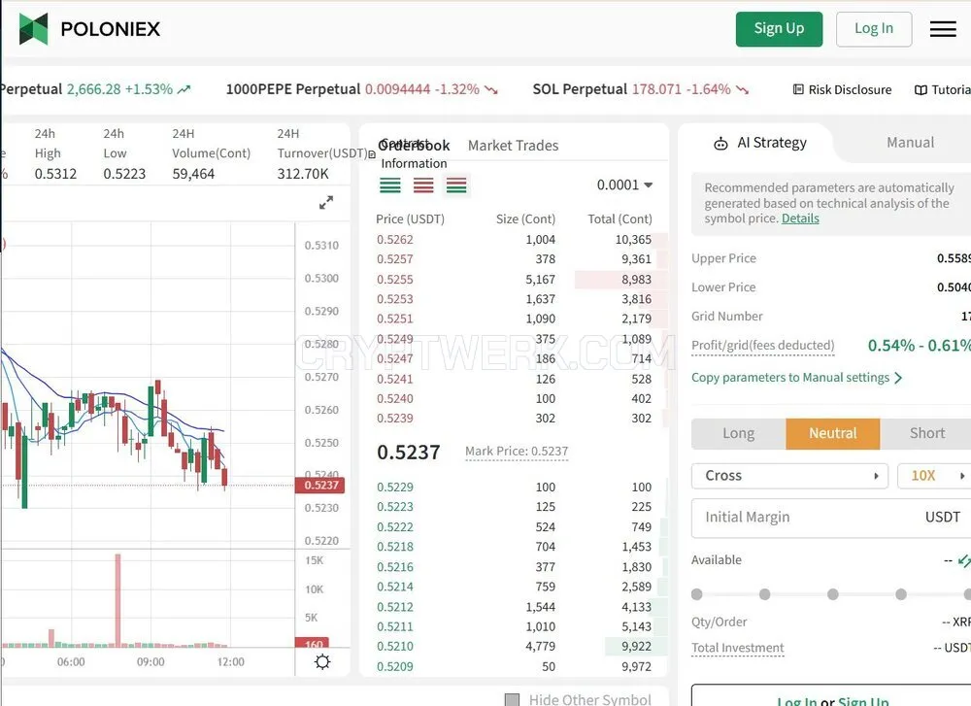Viewport: 971px width, 706px height.
Task: Select Short direction
Action: pyautogui.click(x=926, y=433)
